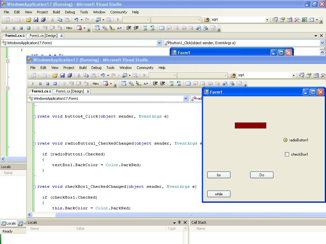This screenshot has height=244, width=326.
Task: Click Save All icon in back window toolbar
Action: click(43, 20)
